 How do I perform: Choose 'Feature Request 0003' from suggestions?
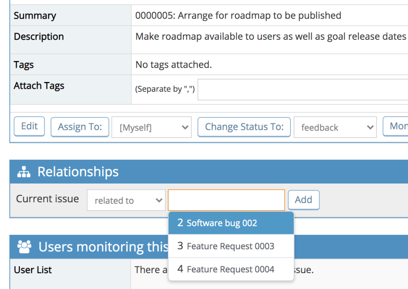231,246
